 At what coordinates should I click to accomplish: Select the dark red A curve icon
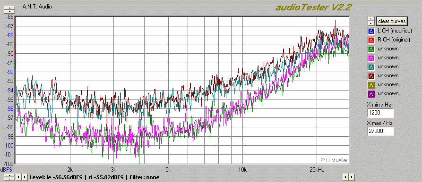[x=371, y=76]
